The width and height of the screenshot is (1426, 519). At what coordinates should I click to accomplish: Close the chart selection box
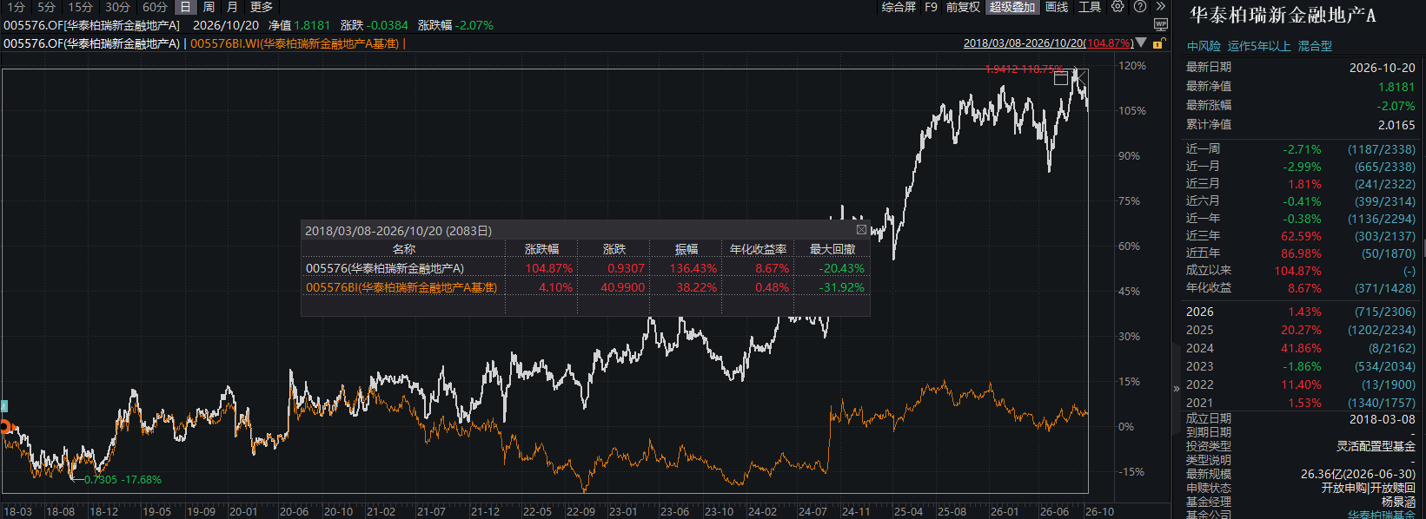point(1080,77)
